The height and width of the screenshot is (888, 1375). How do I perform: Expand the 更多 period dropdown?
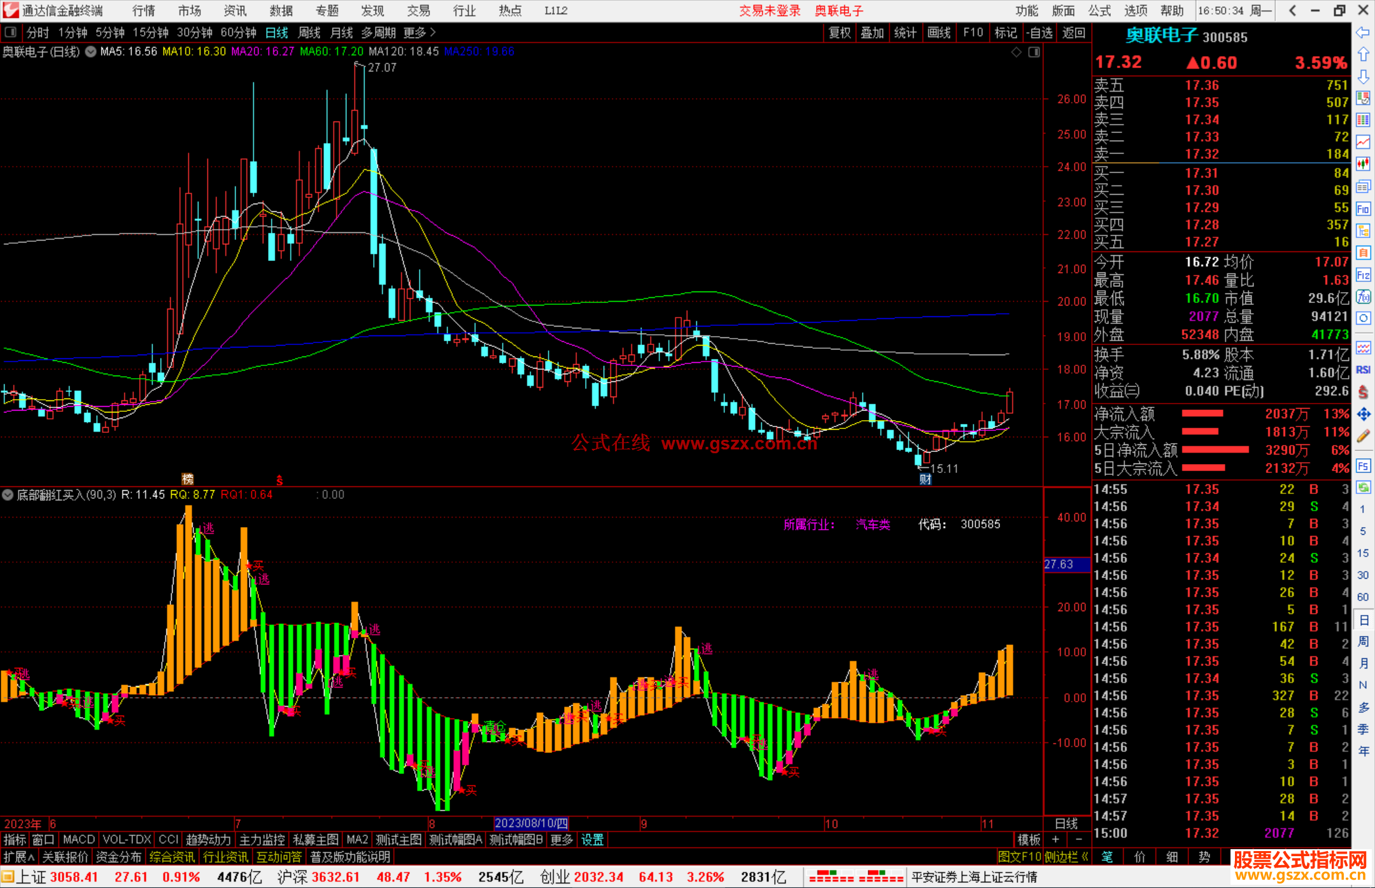pyautogui.click(x=420, y=32)
